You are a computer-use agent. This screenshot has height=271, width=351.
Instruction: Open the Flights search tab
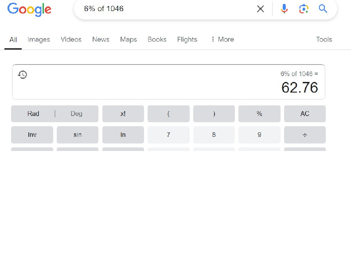[x=187, y=39]
